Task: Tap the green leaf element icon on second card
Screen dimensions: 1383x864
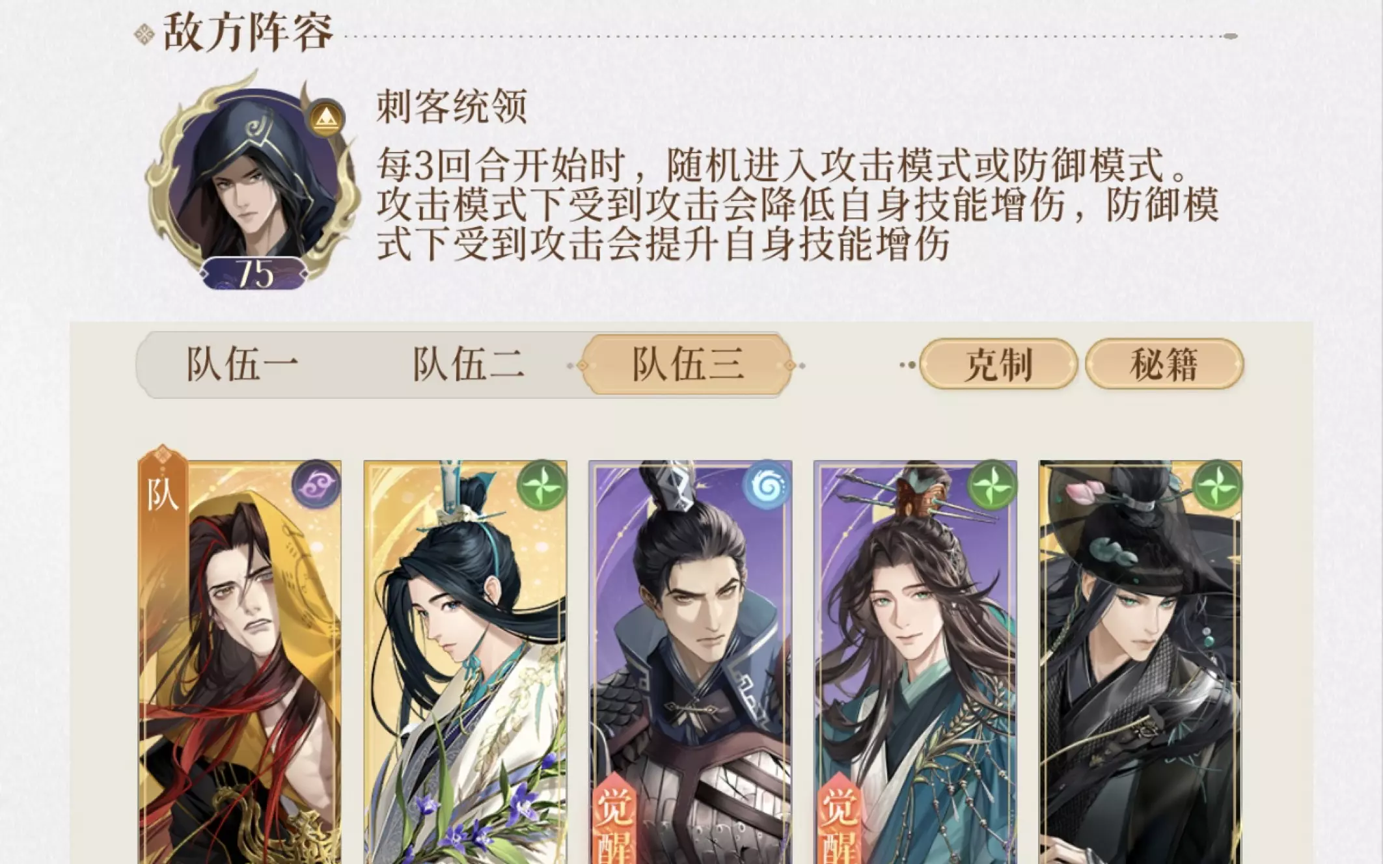Action: point(541,485)
